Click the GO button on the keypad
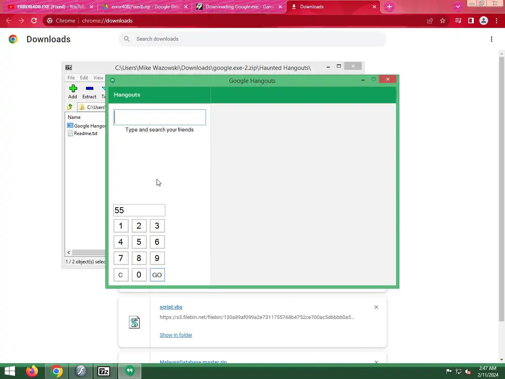The height and width of the screenshot is (379, 505). tap(157, 275)
